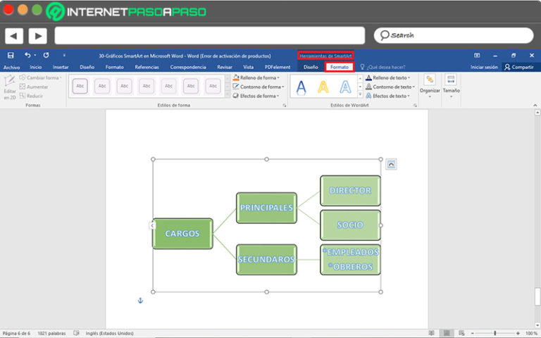Open the Archivo menu
This screenshot has width=541, height=338.
(x=11, y=67)
